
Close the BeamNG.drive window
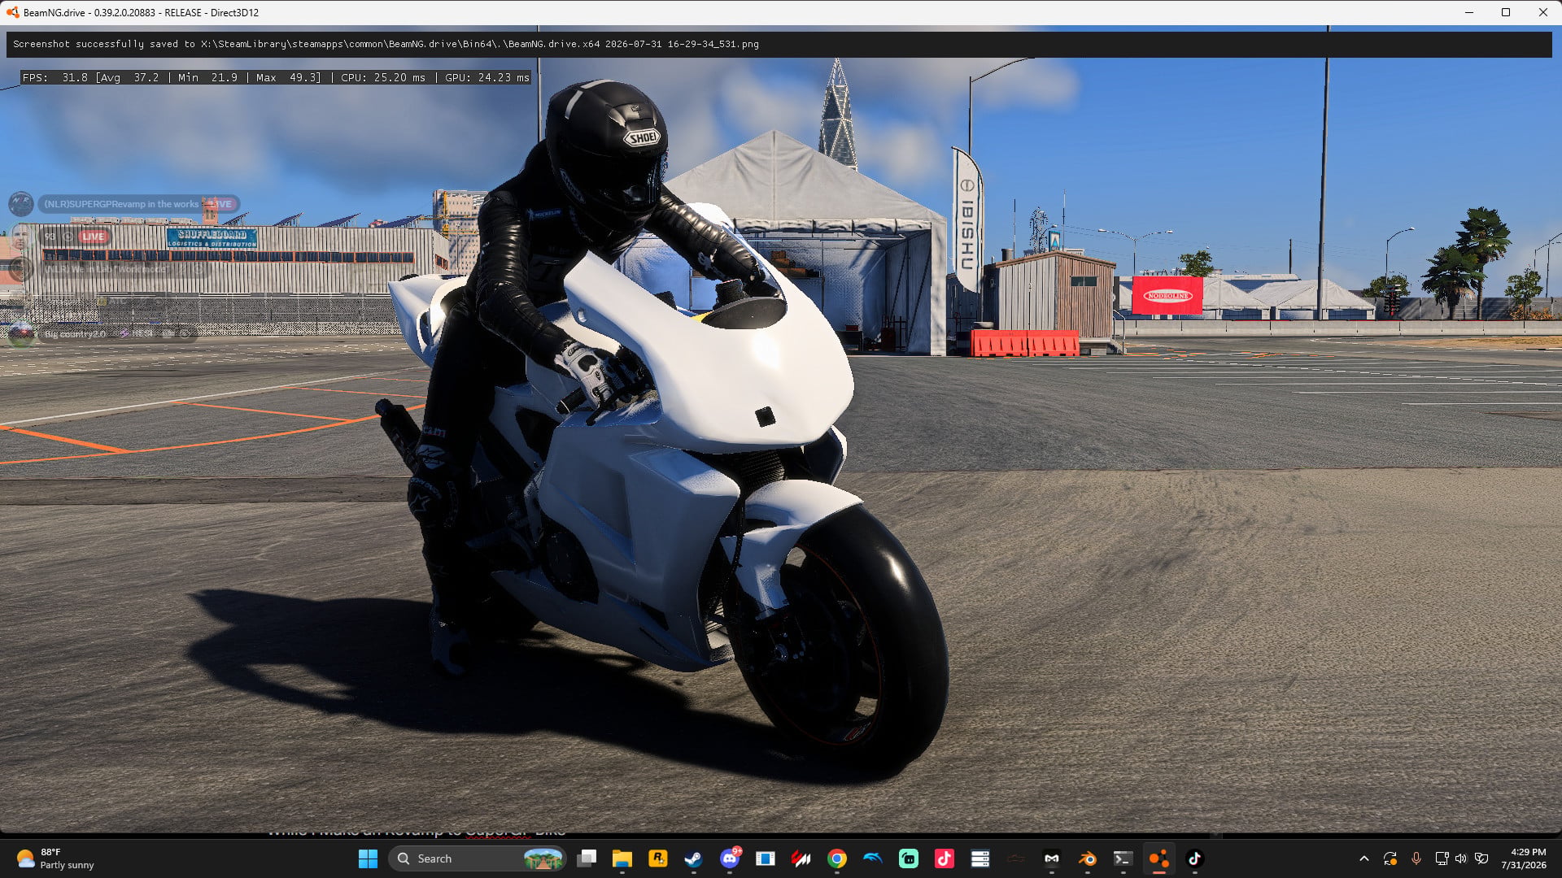pos(1543,12)
